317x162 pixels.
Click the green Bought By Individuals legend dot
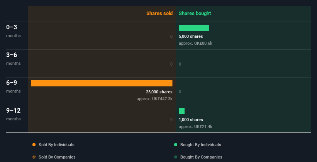[x=176, y=145]
